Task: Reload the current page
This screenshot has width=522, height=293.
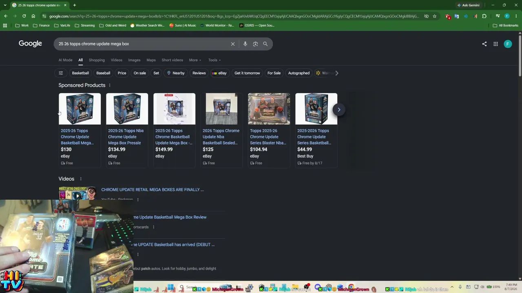Action: (x=24, y=16)
